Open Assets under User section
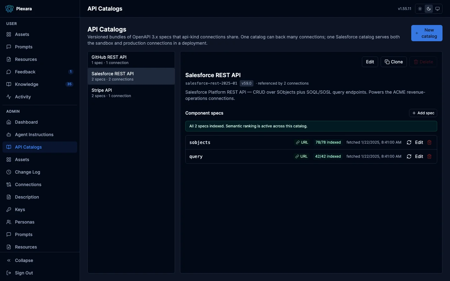The height and width of the screenshot is (281, 450). tap(40, 34)
